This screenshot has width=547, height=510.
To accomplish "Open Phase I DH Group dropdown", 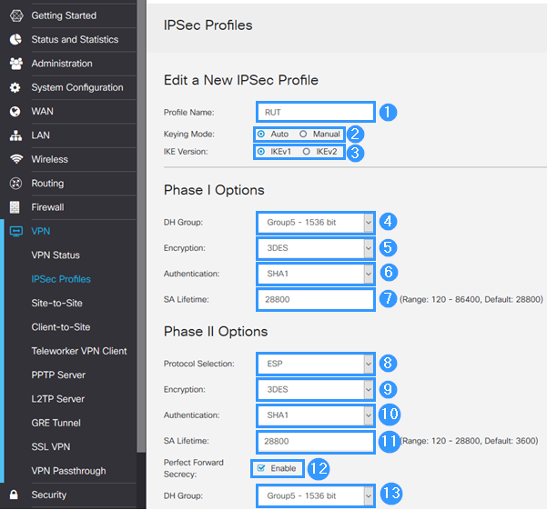I will [315, 222].
